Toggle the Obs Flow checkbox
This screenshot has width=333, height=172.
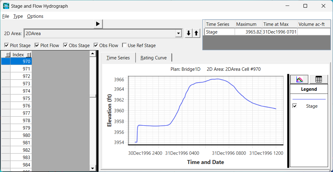[96, 46]
